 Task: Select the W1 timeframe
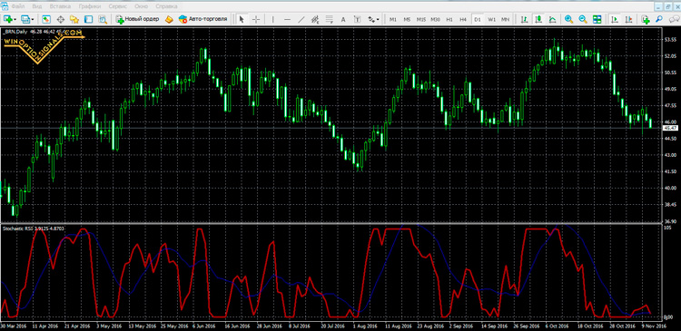[x=491, y=20]
